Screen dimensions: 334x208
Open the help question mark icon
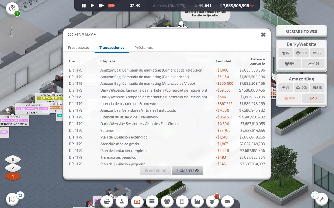tap(12, 8)
